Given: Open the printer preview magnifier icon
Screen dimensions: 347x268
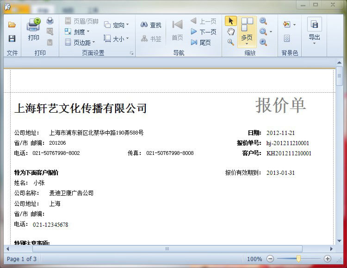Looking at the screenshot, I should (x=50, y=32).
